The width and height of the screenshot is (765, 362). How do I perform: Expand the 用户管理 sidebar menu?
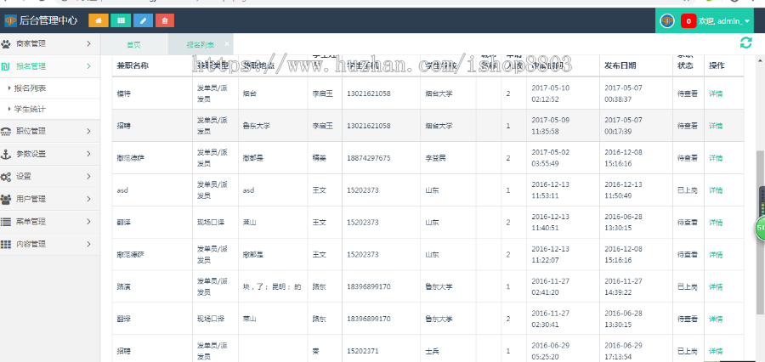click(x=49, y=199)
